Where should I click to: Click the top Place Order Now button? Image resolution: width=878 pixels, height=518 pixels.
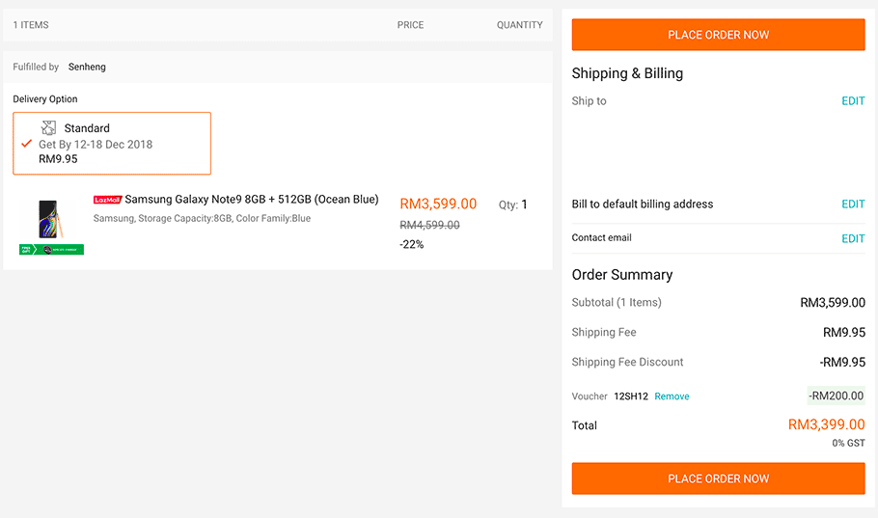[x=718, y=35]
